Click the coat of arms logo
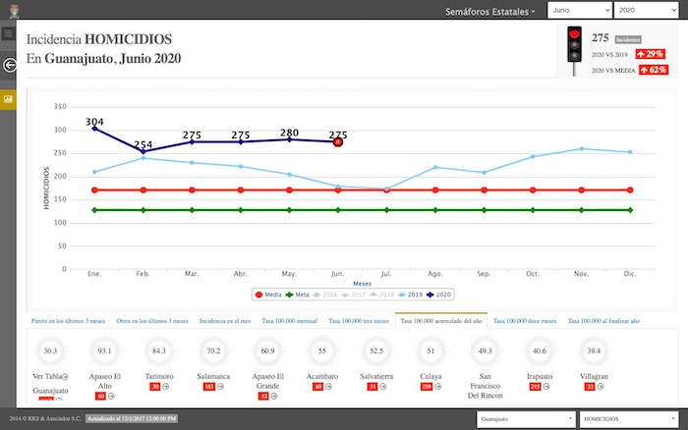The image size is (688, 430). click(x=11, y=9)
